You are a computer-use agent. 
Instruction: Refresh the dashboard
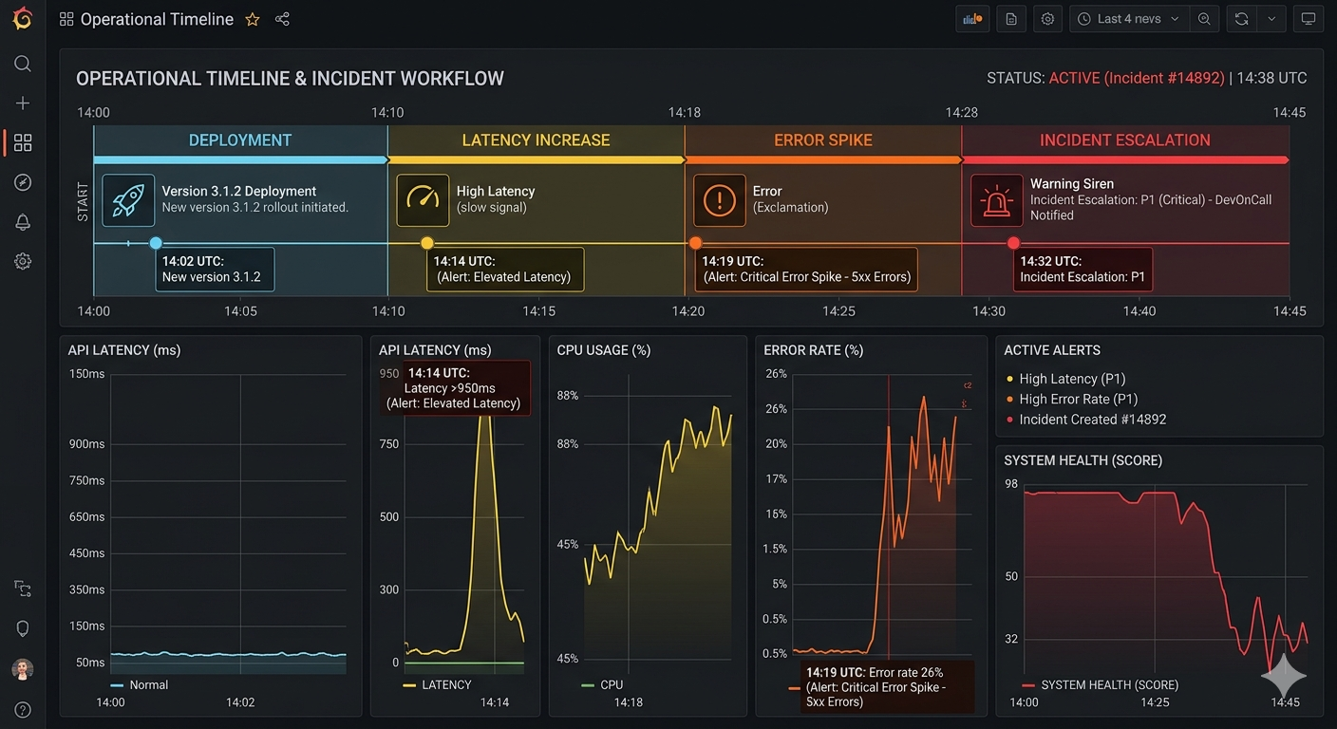click(1241, 19)
